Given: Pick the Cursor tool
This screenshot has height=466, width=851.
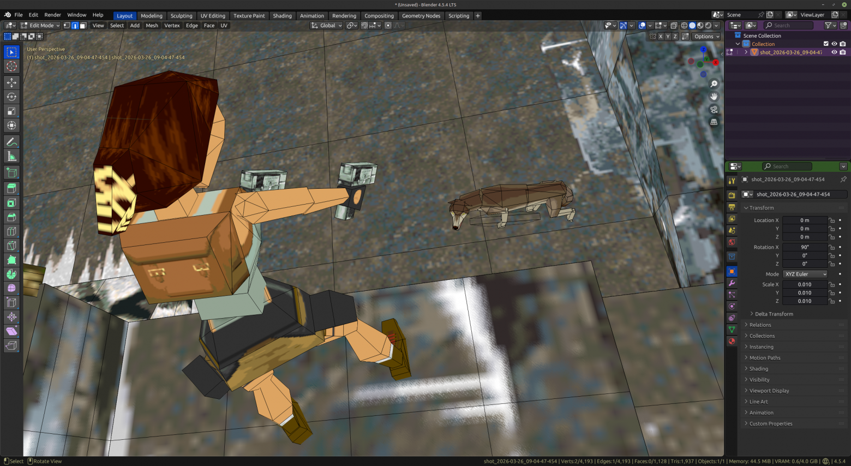Looking at the screenshot, I should [11, 66].
